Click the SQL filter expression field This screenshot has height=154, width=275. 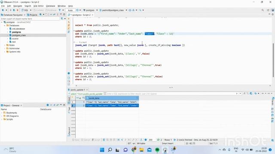point(171,94)
